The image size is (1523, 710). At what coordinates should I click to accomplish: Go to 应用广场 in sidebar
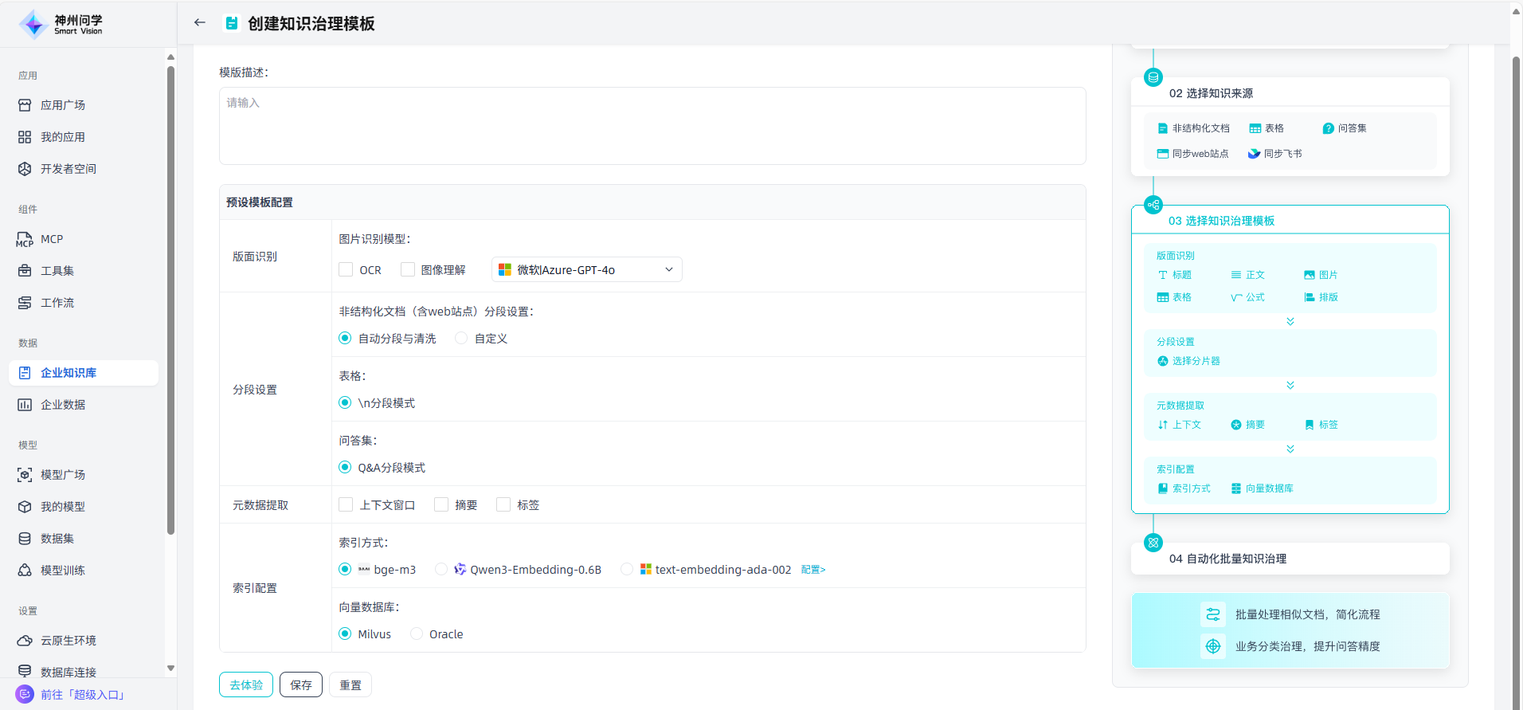pos(62,105)
